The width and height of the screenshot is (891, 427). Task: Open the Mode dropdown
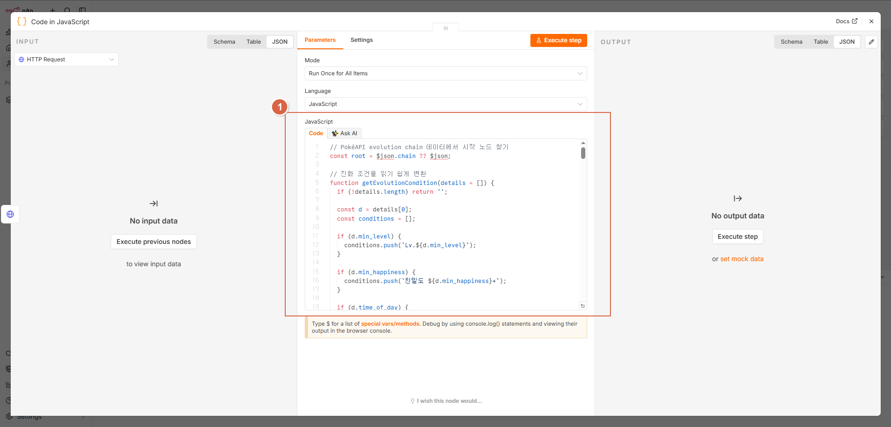[x=446, y=73]
